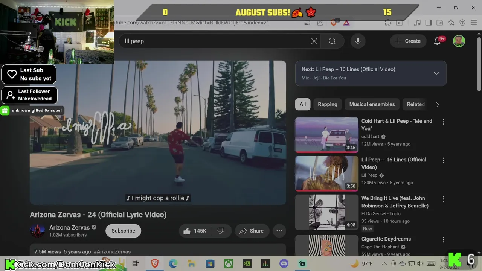This screenshot has width=482, height=271.
Task: Click the magnifier search button
Action: (x=332, y=41)
